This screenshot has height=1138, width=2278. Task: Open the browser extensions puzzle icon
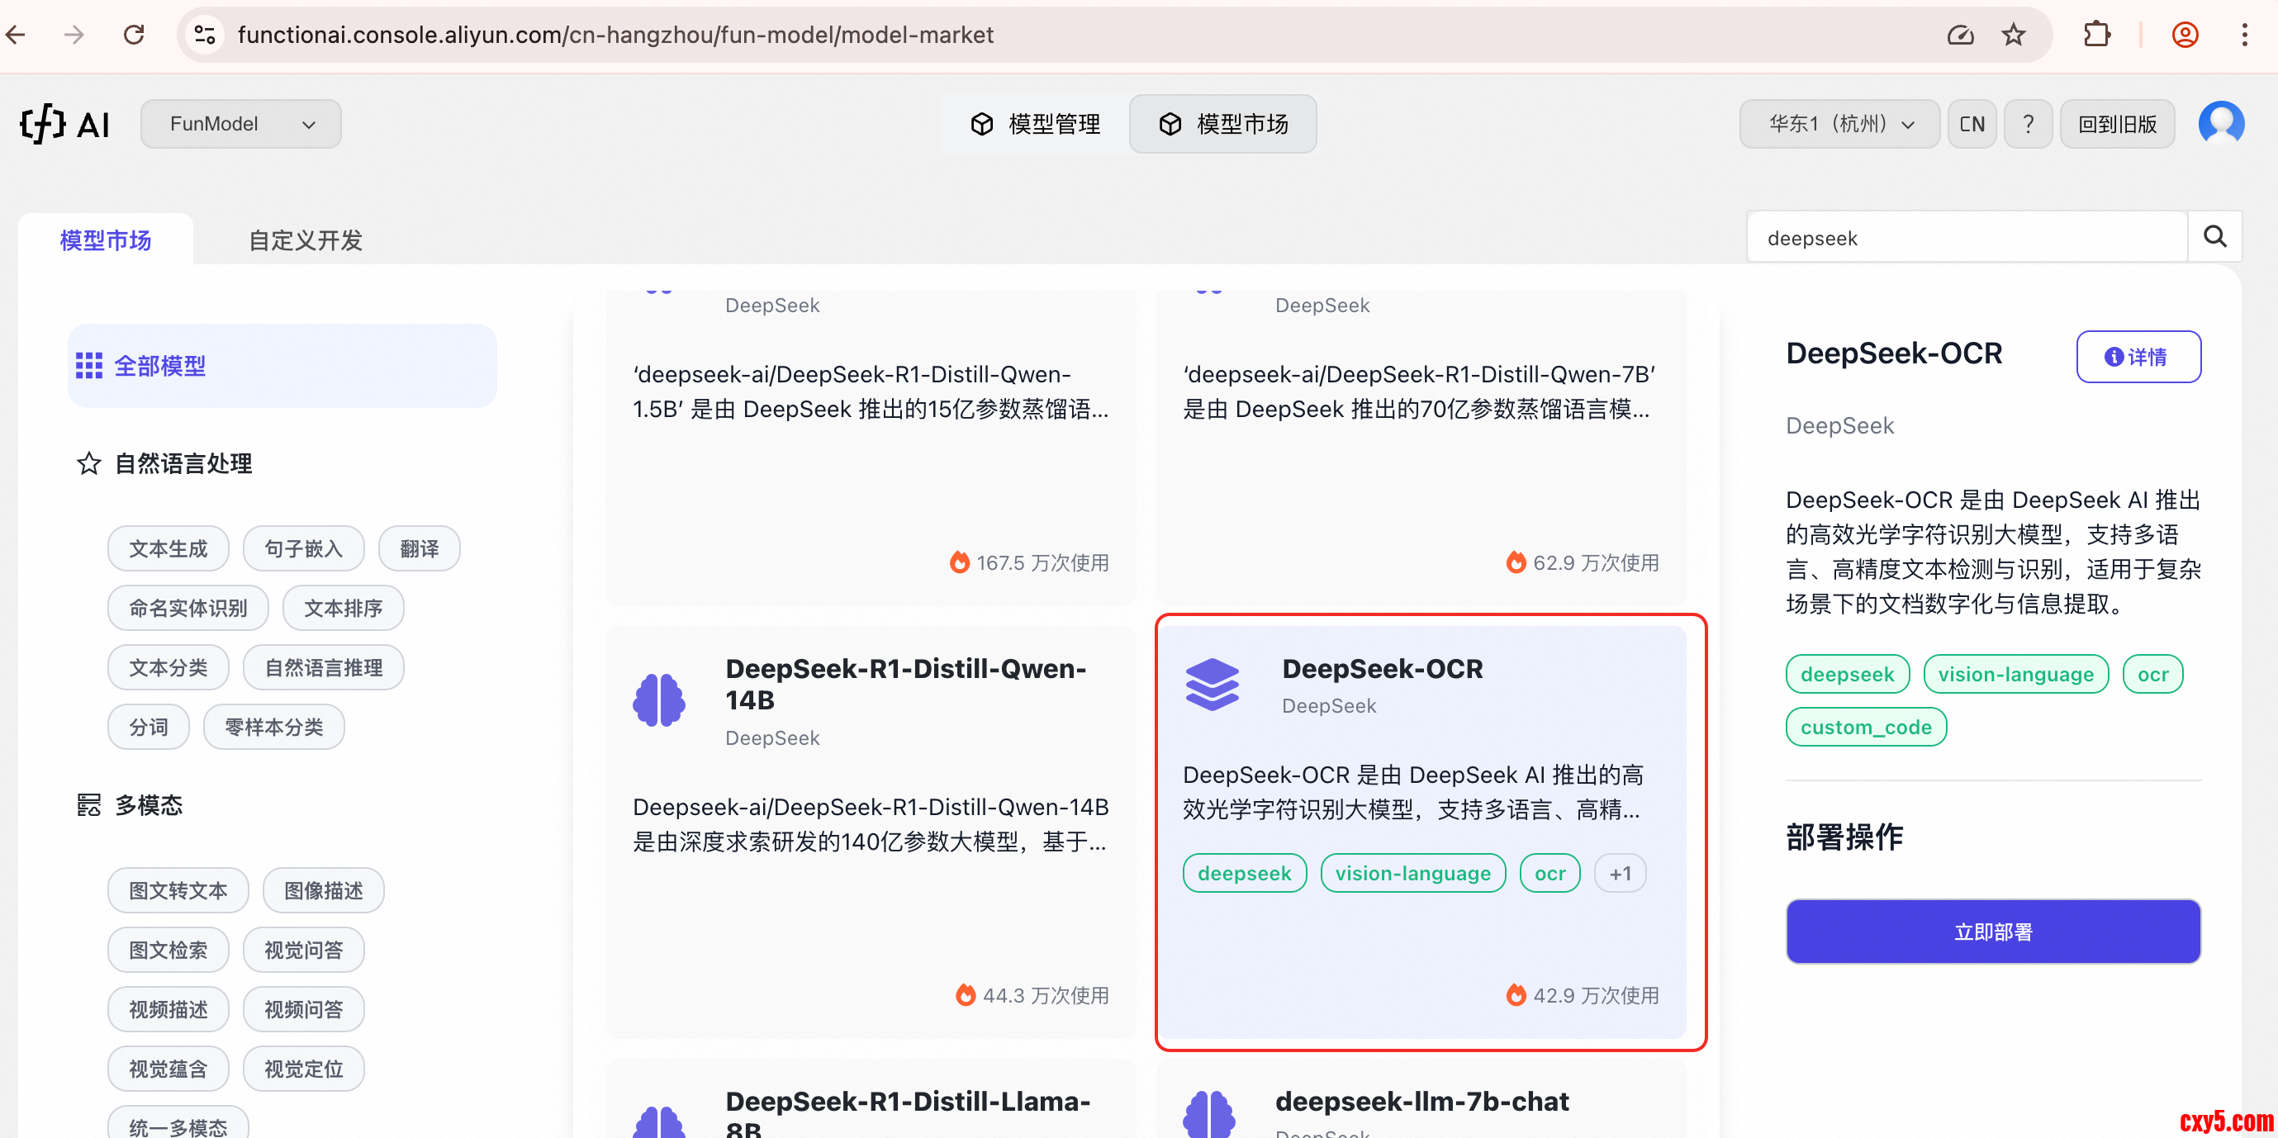click(x=2097, y=36)
